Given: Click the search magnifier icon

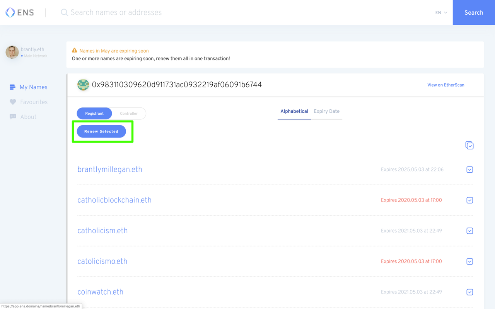Looking at the screenshot, I should pyautogui.click(x=64, y=13).
